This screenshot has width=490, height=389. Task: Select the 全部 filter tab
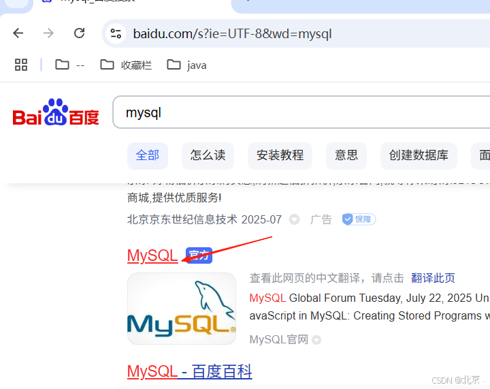click(148, 155)
